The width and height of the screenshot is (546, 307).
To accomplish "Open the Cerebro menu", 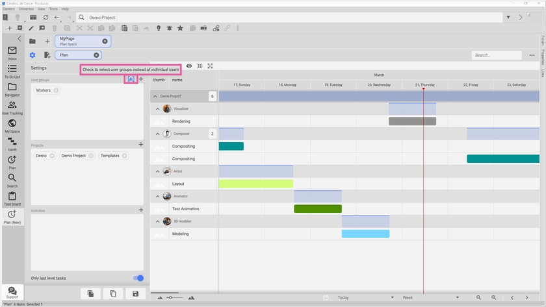I will click(8, 9).
